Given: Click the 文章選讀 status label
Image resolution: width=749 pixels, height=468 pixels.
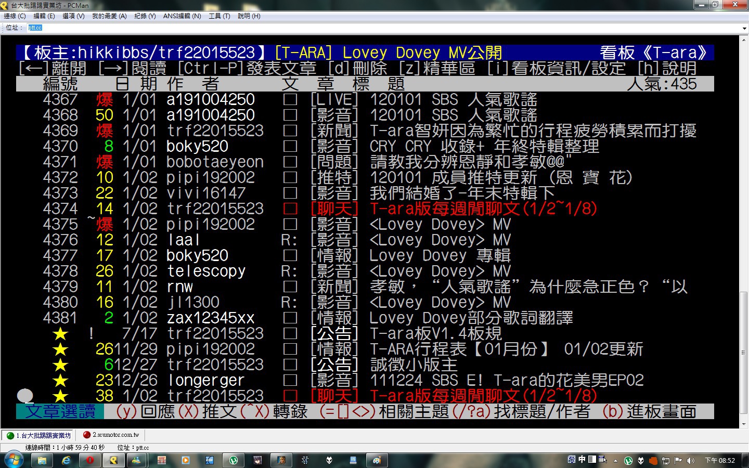Looking at the screenshot, I should [x=60, y=411].
